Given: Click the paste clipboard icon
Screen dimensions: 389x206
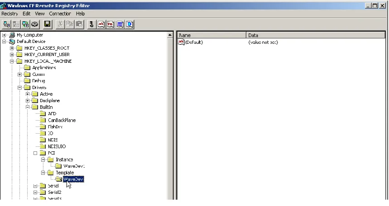Looking at the screenshot, I should 79,24.
